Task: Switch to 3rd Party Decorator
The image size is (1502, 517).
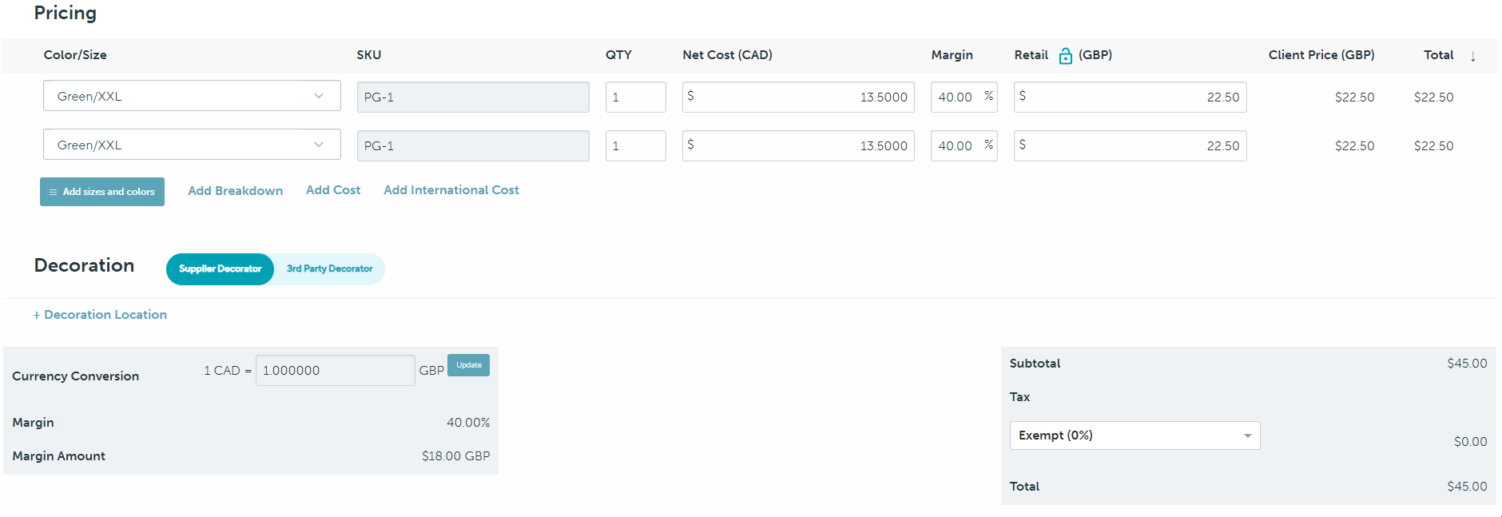Action: [x=329, y=269]
